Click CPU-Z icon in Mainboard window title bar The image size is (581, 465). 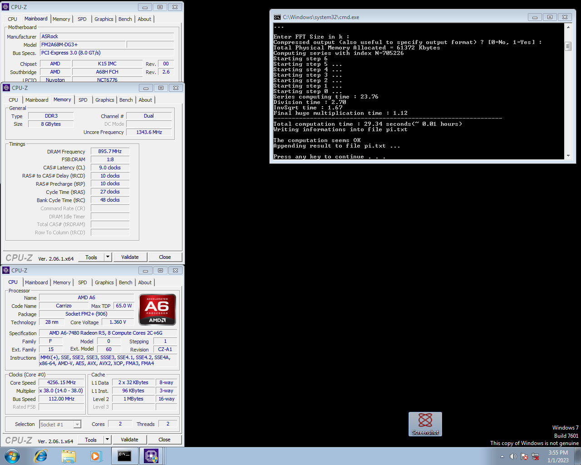(x=6, y=7)
